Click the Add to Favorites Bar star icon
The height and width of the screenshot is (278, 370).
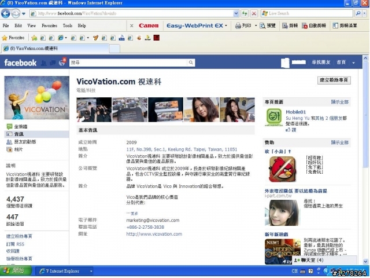coord(34,38)
